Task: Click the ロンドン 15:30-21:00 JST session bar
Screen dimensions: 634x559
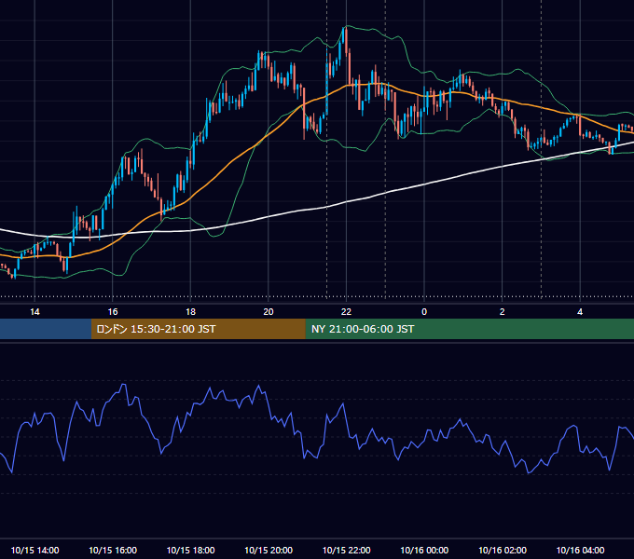Action: click(198, 329)
